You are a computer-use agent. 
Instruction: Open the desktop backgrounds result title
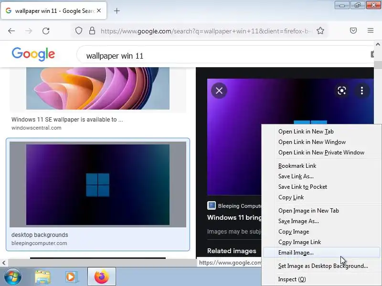click(40, 235)
